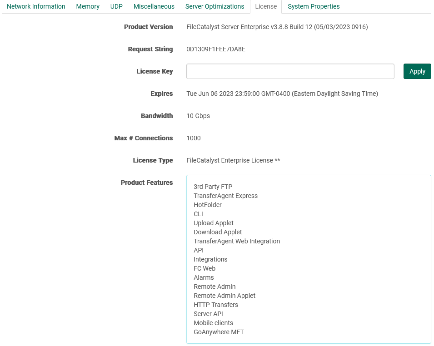Screen dimensions: 434x346
Task: Select the Server Optimizations tab
Action: [215, 6]
